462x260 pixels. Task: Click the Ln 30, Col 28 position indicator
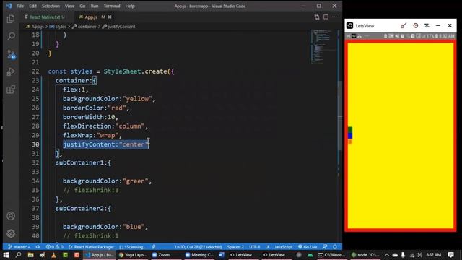(199, 247)
